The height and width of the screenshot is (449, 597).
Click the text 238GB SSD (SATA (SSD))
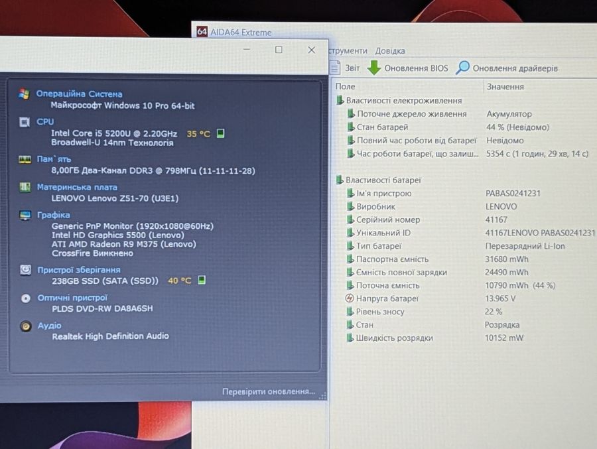[105, 281]
